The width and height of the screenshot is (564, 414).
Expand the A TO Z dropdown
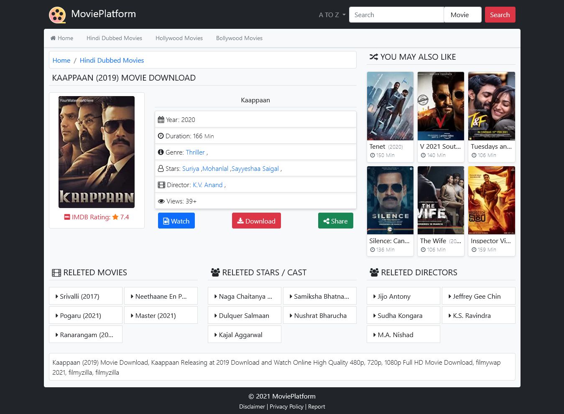[332, 15]
